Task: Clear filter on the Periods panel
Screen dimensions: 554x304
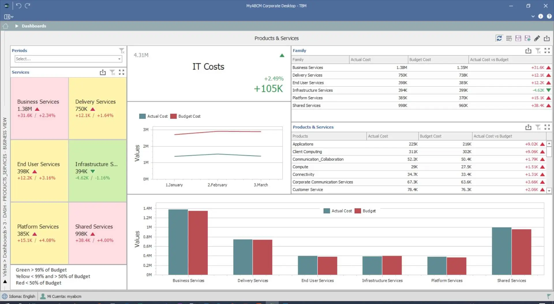Action: [122, 51]
